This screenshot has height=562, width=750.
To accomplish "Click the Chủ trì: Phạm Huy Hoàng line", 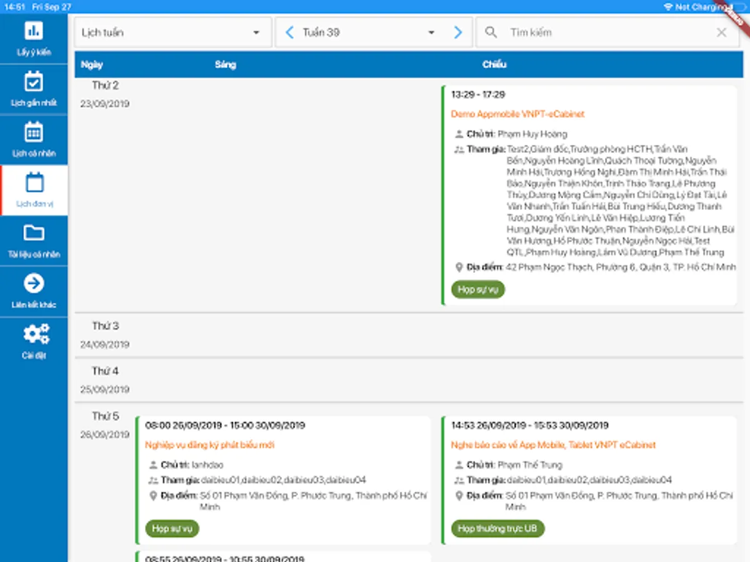I will click(511, 134).
